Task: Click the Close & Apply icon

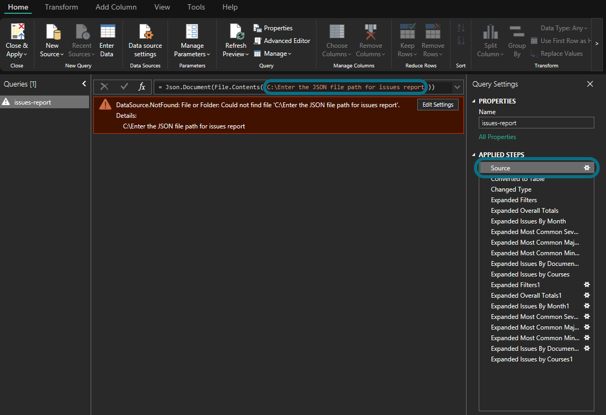Action: click(x=17, y=31)
